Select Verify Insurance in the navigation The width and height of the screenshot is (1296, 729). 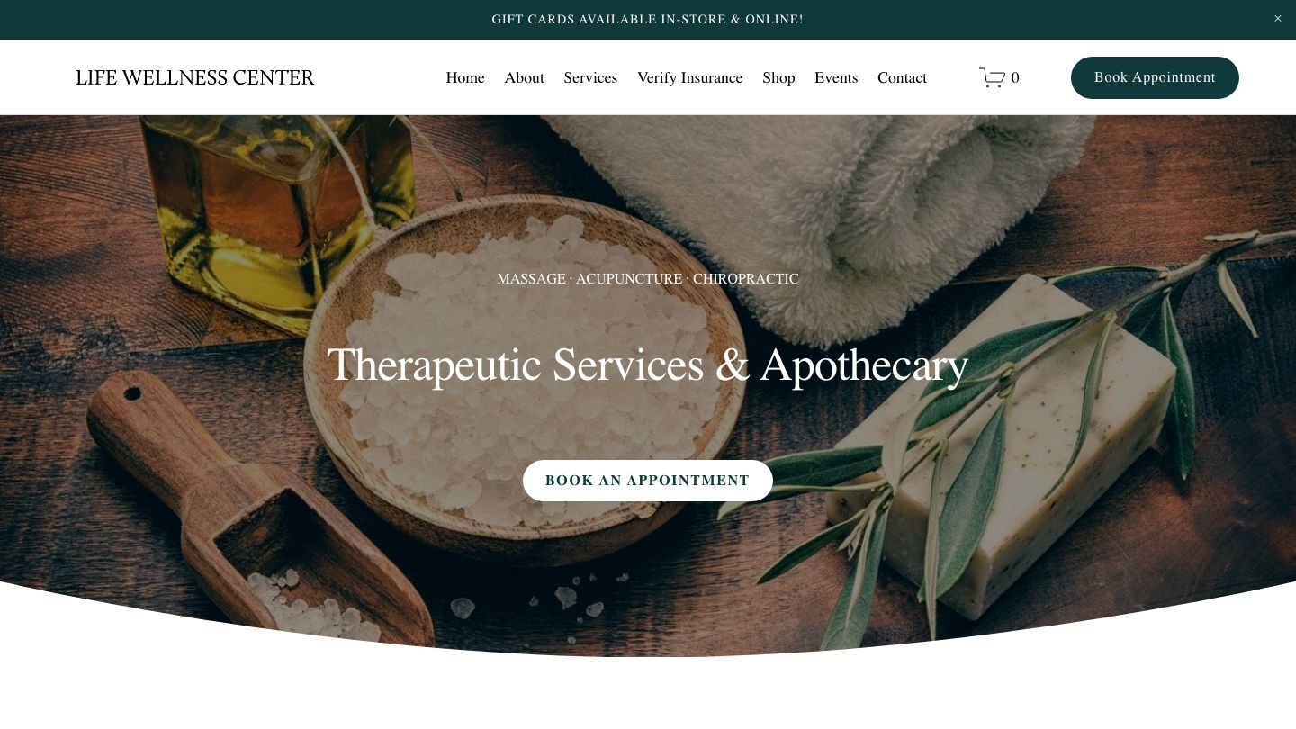(689, 78)
